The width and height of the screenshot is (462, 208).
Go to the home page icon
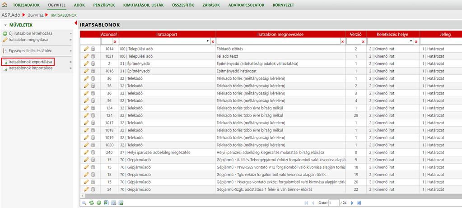pos(5,5)
